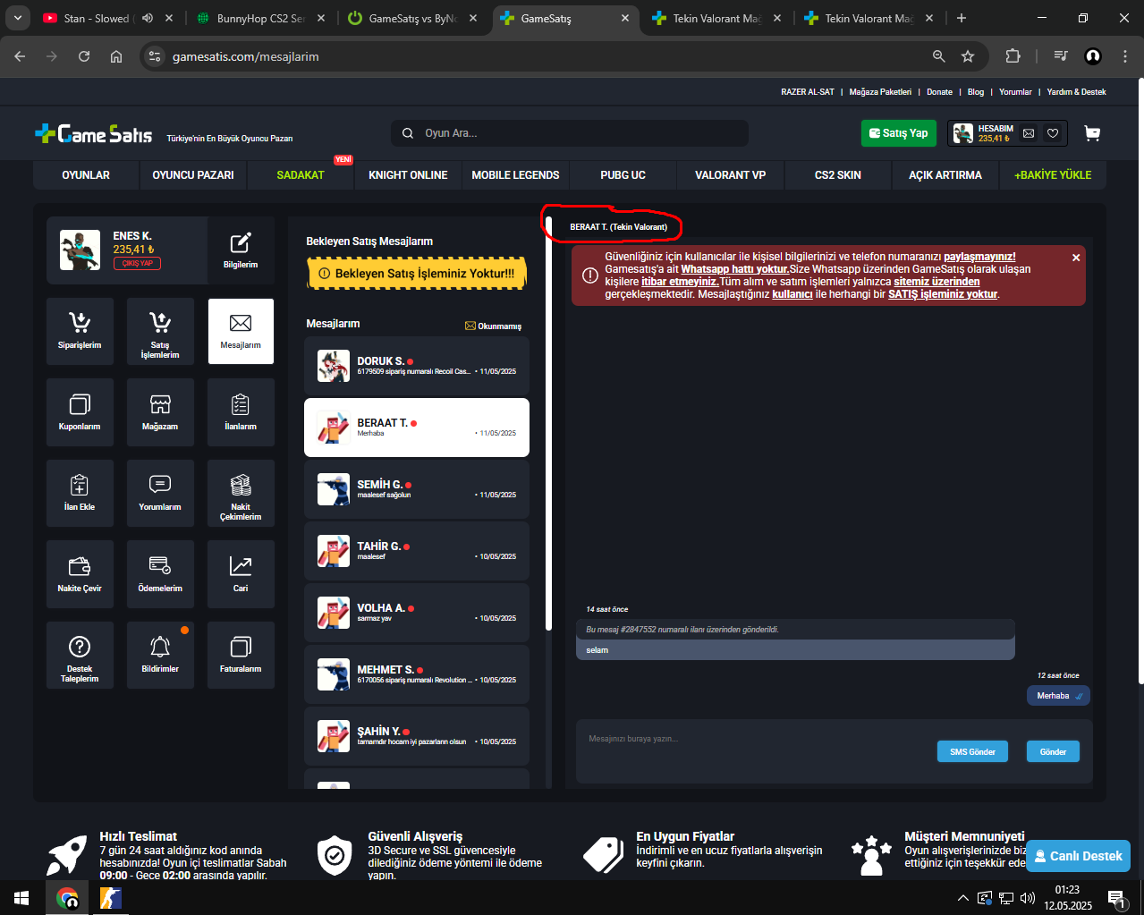Open Chrome three-dot menu
Image resolution: width=1144 pixels, height=915 pixels.
pos(1124,56)
